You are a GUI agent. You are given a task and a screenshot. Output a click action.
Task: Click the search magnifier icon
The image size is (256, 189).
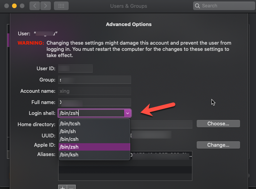click(197, 6)
